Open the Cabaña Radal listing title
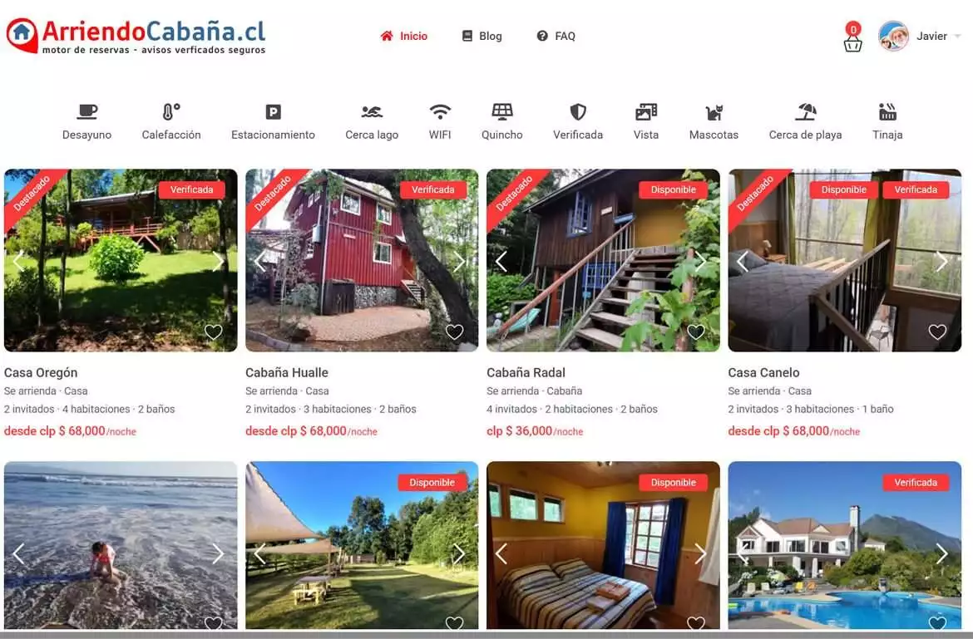 click(x=526, y=372)
